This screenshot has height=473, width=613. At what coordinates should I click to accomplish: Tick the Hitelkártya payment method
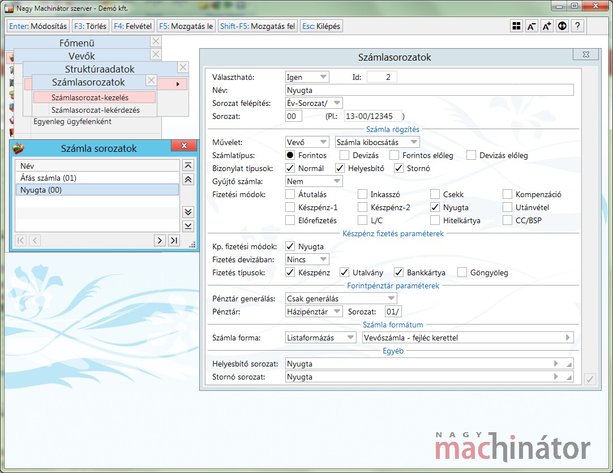point(435,220)
